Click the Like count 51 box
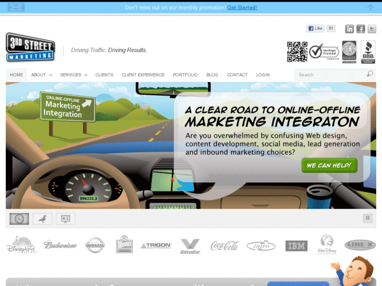The image size is (382, 286). [331, 28]
